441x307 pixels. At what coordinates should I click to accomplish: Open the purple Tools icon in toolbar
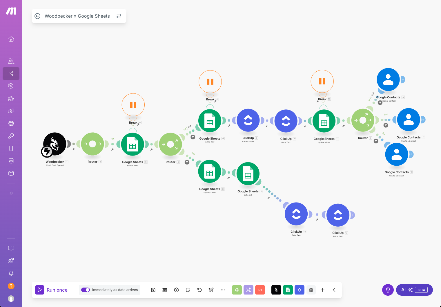pyautogui.click(x=248, y=290)
